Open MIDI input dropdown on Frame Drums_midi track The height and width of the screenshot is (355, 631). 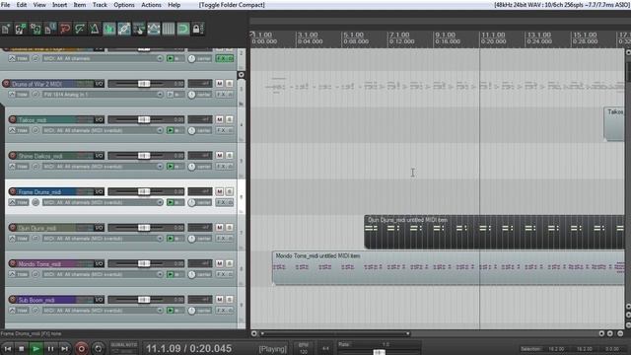[x=103, y=202]
